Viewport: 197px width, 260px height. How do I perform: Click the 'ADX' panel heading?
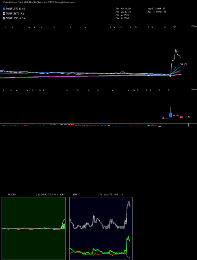point(75,195)
